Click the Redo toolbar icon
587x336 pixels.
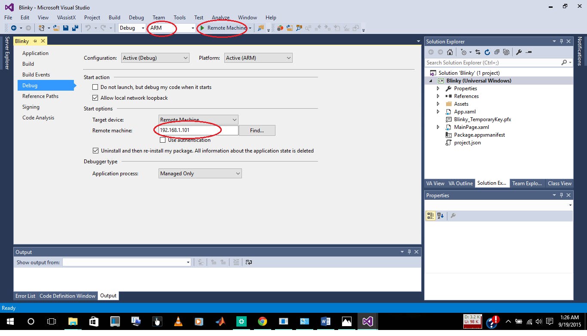pos(103,28)
